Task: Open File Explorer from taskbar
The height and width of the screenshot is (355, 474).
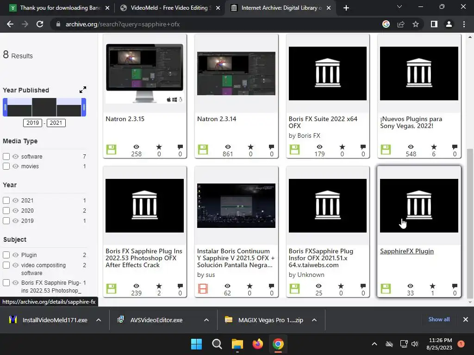Action: tap(237, 344)
